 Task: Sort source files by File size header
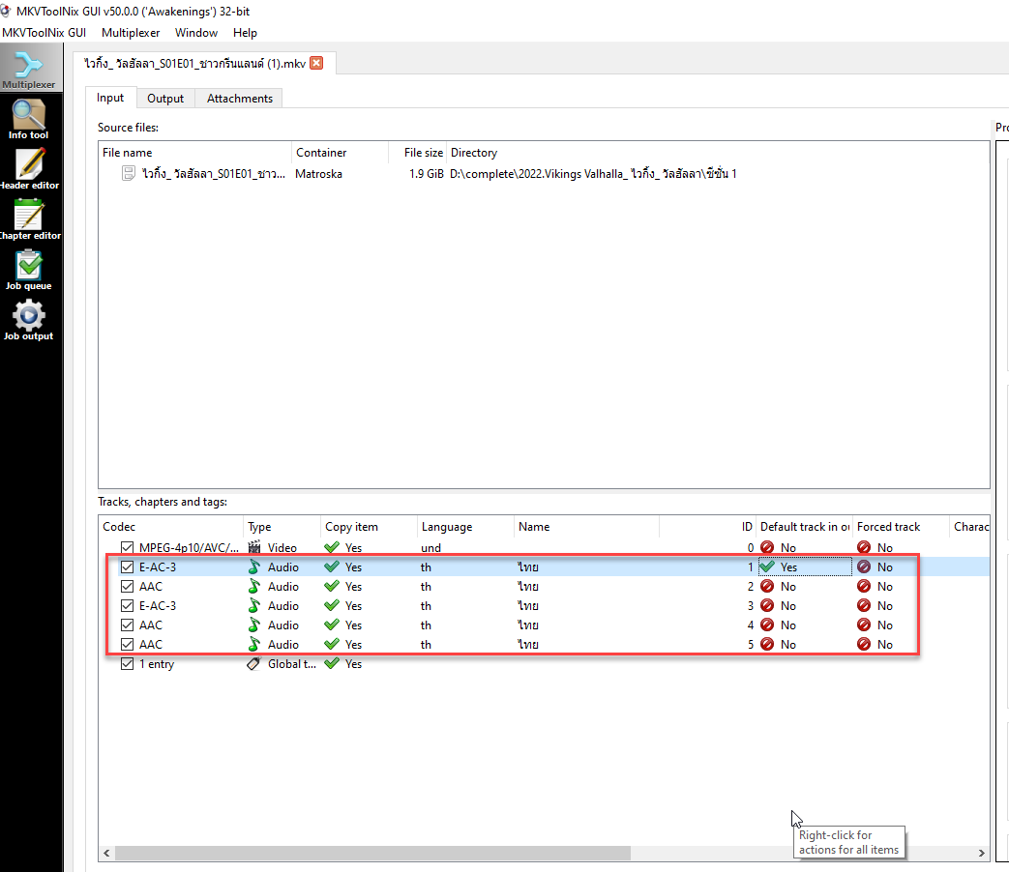coord(418,153)
